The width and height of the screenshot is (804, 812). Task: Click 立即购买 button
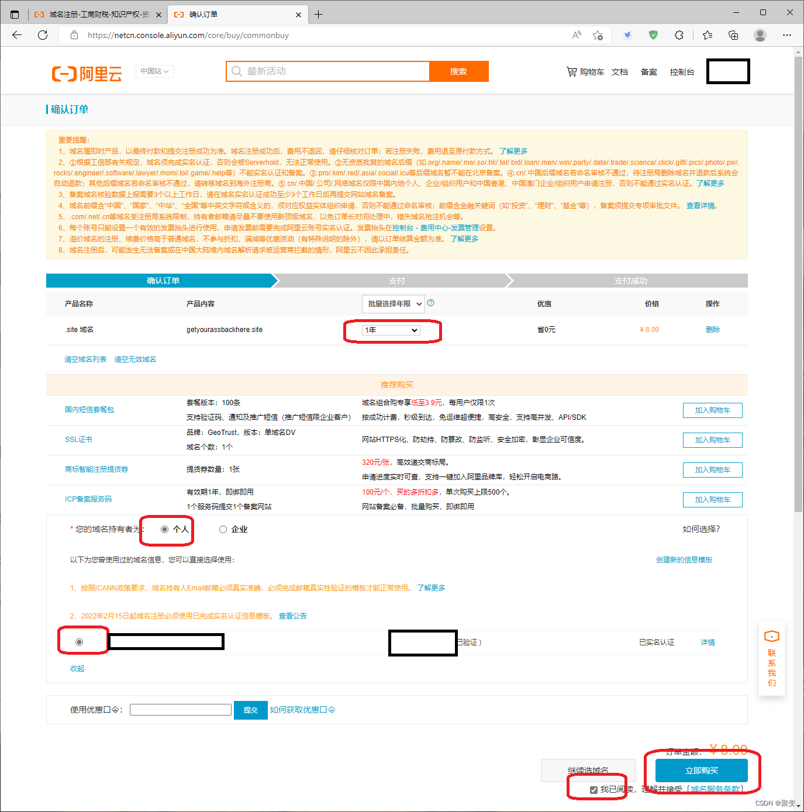(x=702, y=770)
